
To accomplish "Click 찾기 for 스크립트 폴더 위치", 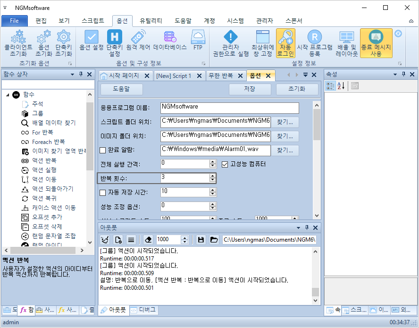I will pyautogui.click(x=285, y=122).
